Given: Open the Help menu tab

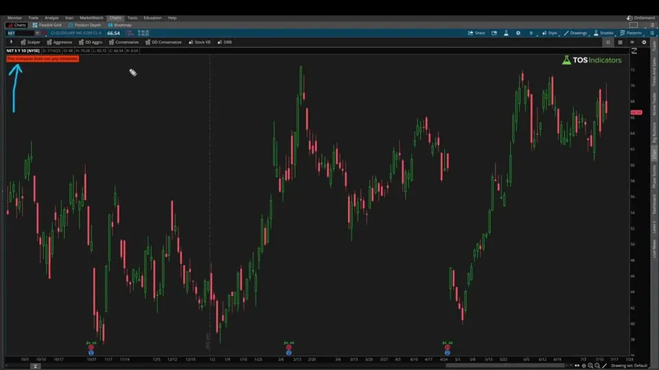Looking at the screenshot, I should pyautogui.click(x=172, y=18).
